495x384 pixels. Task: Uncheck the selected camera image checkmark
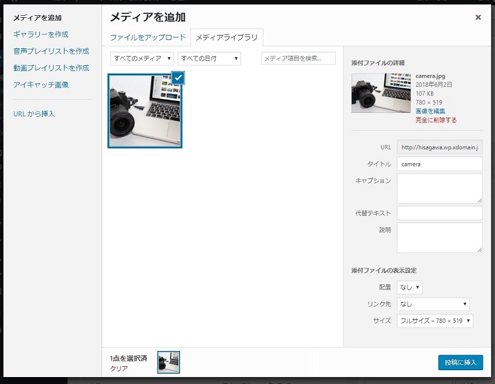[x=178, y=77]
